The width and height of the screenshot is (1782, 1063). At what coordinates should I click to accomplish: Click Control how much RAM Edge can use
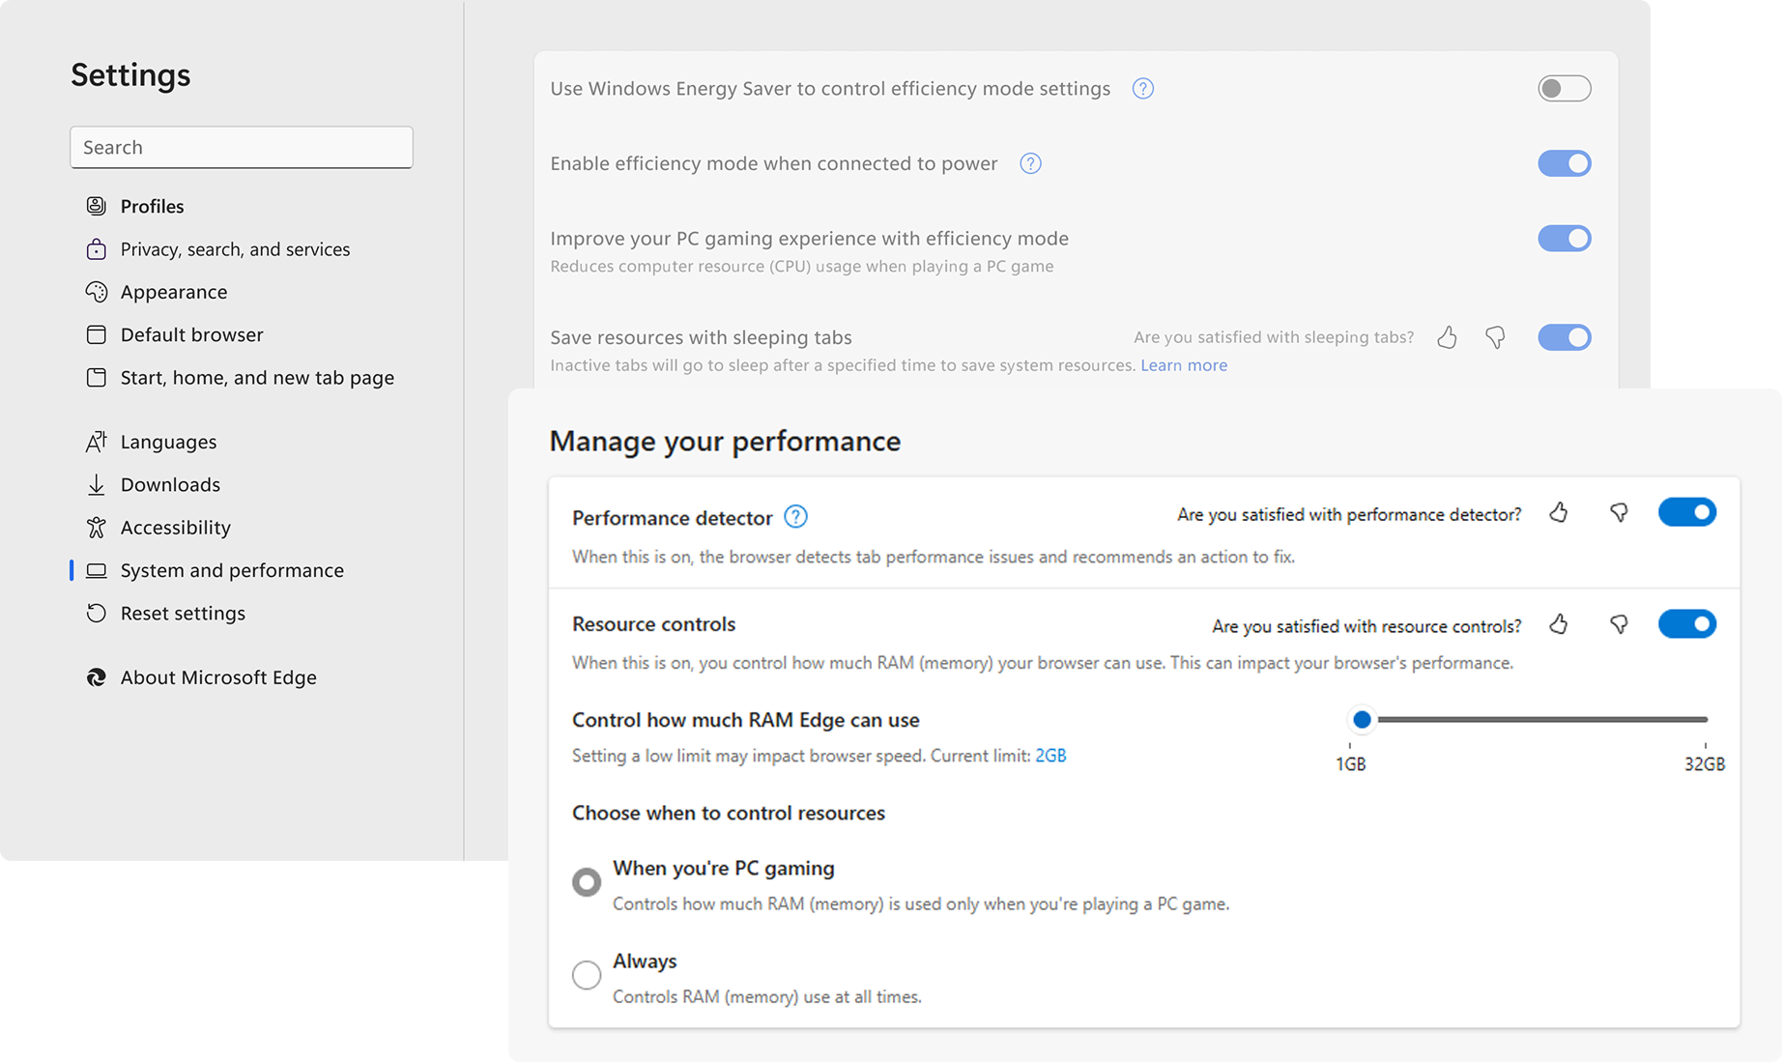coord(745,720)
